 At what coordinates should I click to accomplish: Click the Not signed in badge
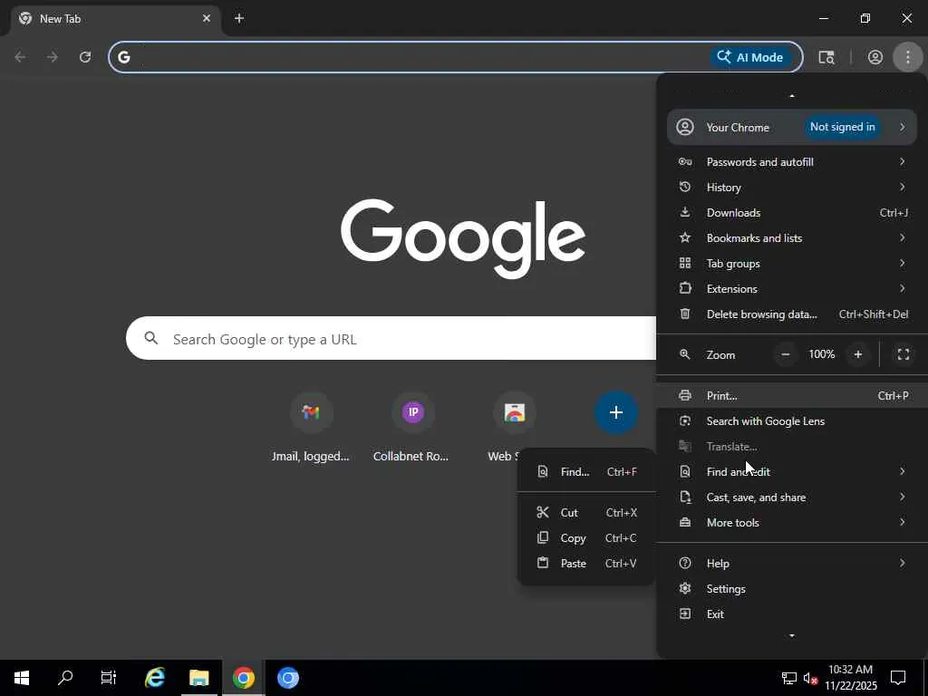click(x=842, y=127)
